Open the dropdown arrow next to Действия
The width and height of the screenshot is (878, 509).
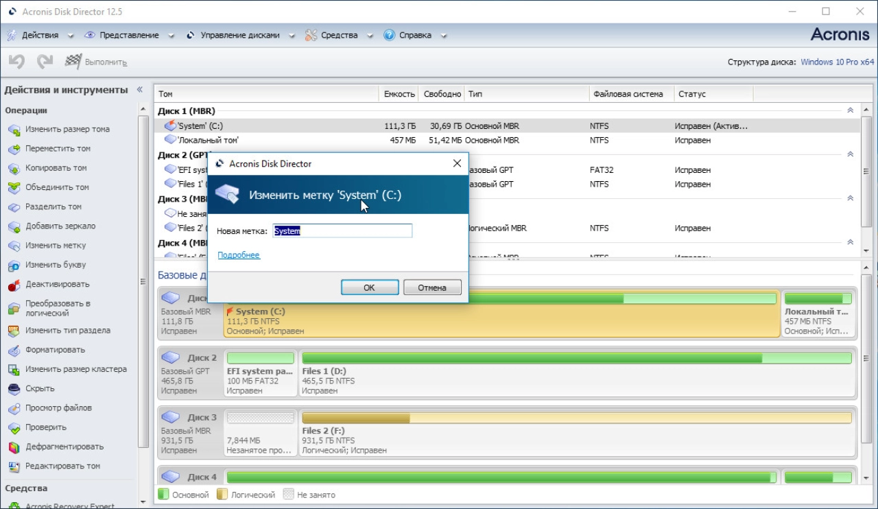coord(71,36)
